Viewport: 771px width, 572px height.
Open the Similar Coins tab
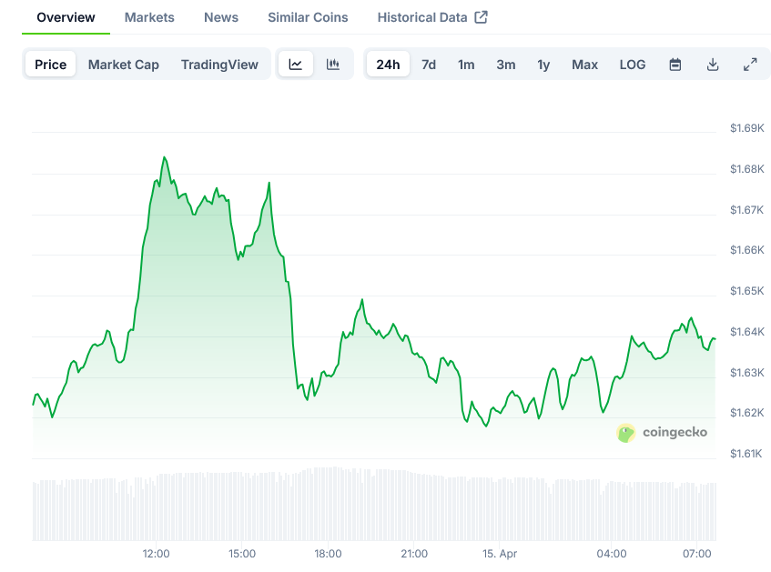coord(308,17)
